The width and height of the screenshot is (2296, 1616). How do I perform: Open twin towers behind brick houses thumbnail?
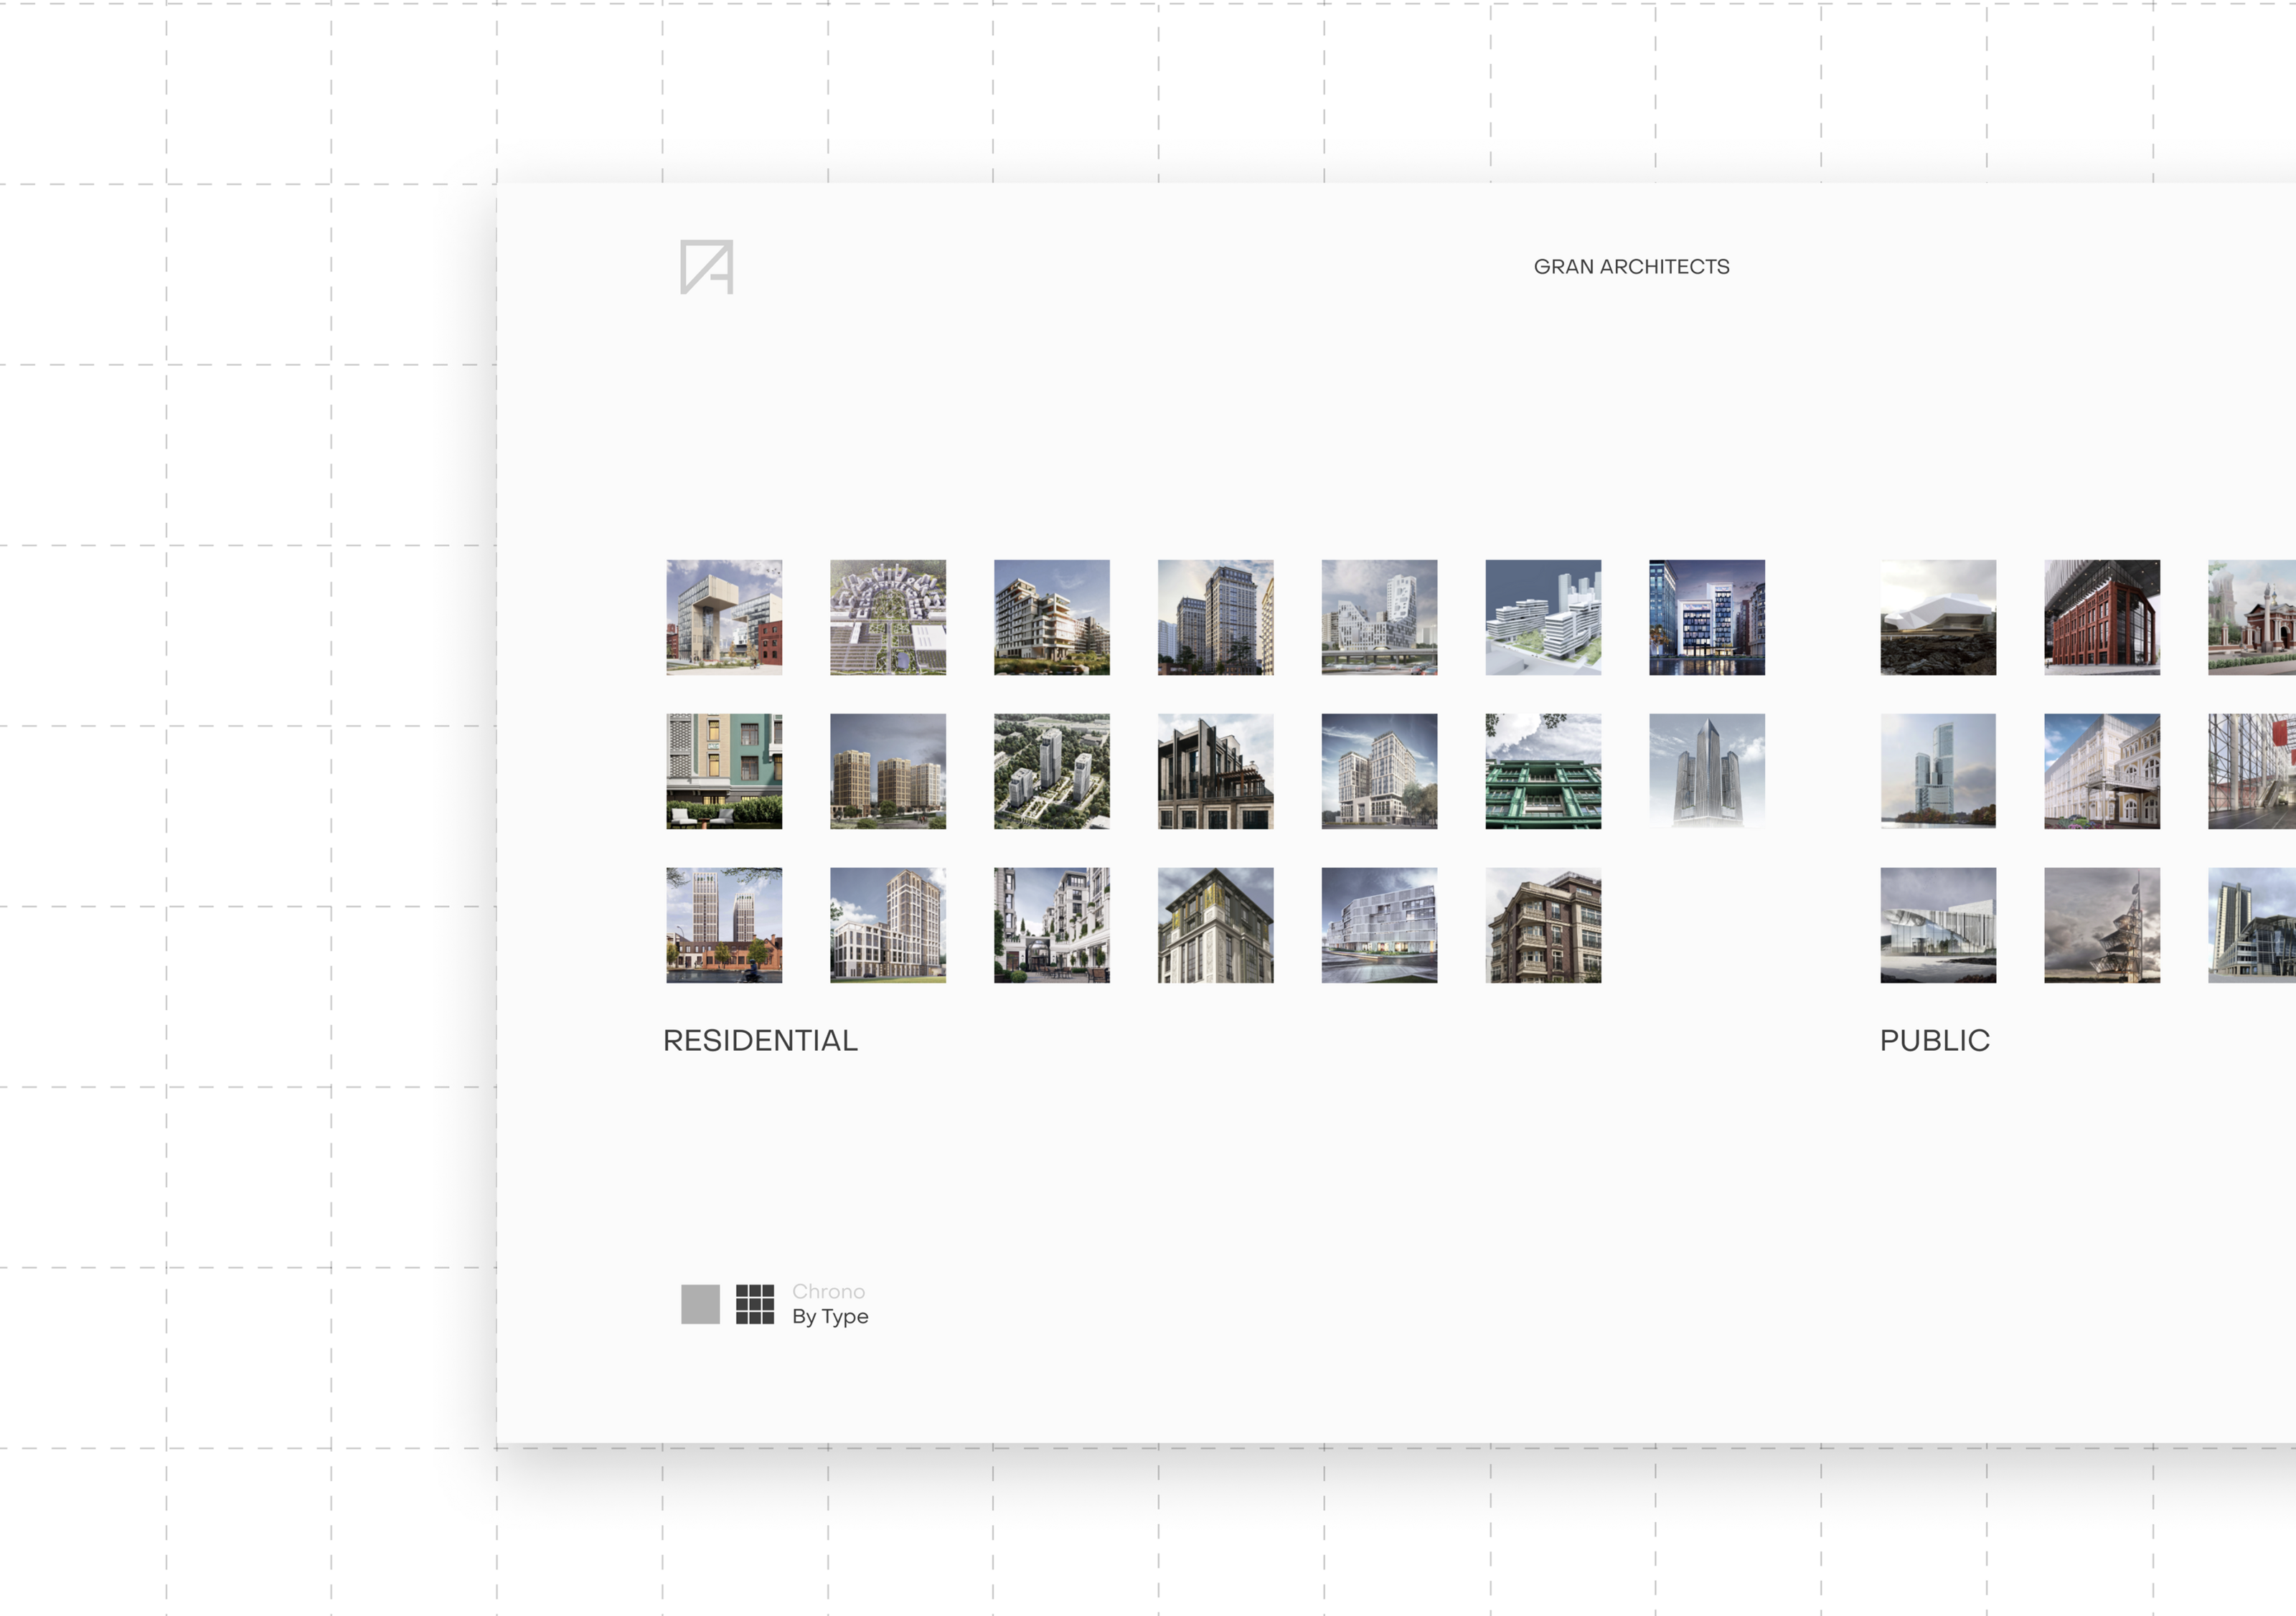pyautogui.click(x=724, y=925)
